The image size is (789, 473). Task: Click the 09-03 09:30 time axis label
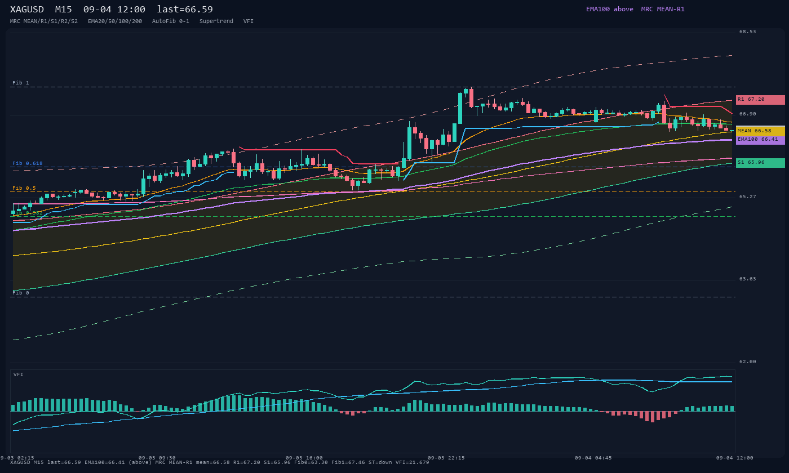coord(157,458)
